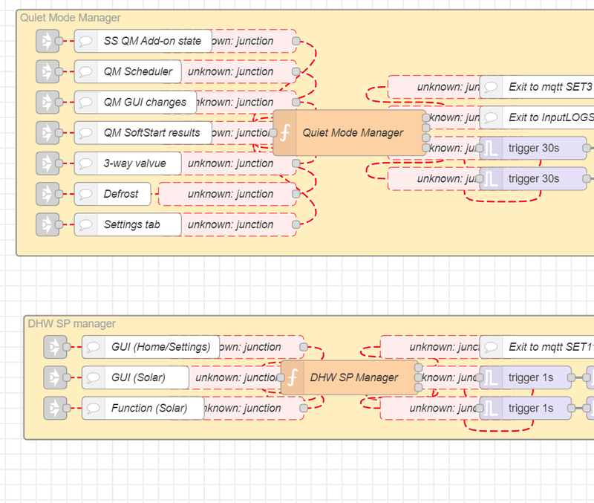Image resolution: width=594 pixels, height=503 pixels.
Task: Select the link-in node before SS QM Add-on state
Action: tap(48, 41)
